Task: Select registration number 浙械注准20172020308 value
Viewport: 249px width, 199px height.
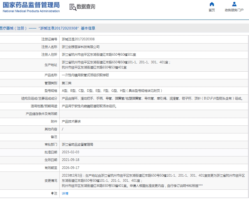Action: pos(78,39)
